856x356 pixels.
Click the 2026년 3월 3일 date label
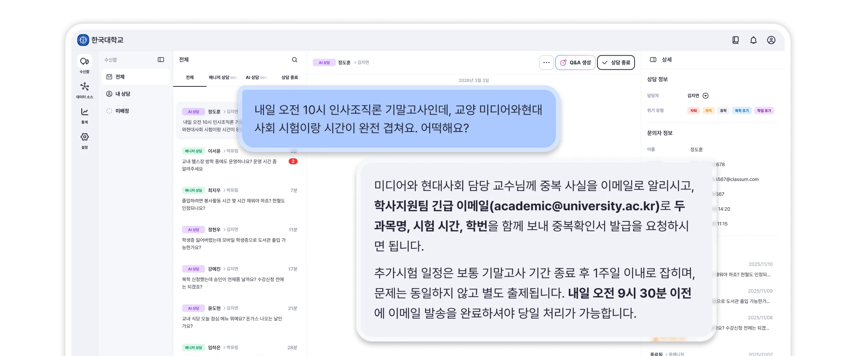474,80
